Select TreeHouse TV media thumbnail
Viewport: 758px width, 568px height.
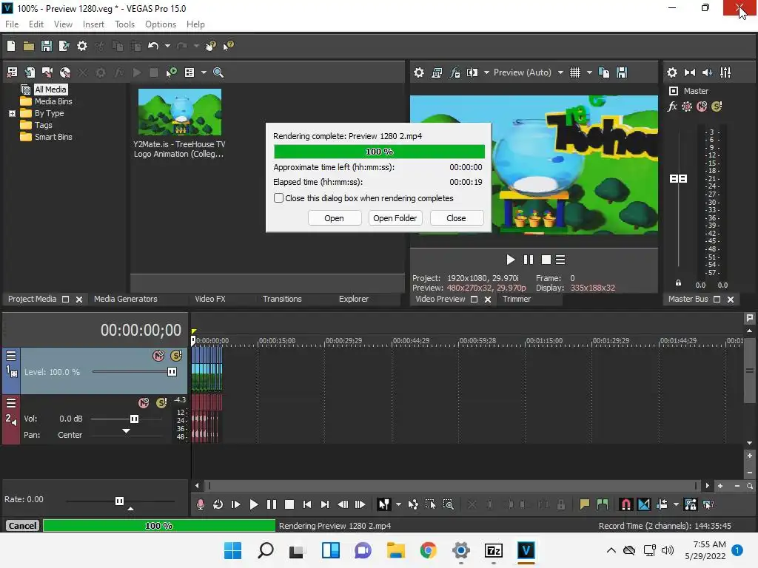pyautogui.click(x=179, y=112)
